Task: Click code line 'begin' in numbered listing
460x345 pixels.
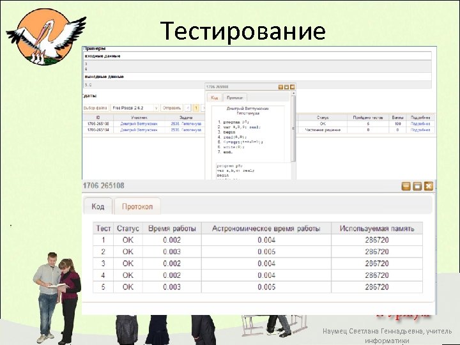Action: click(229, 132)
